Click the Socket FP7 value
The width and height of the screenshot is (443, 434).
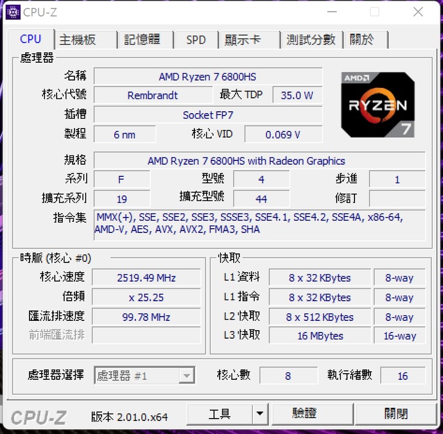click(208, 114)
